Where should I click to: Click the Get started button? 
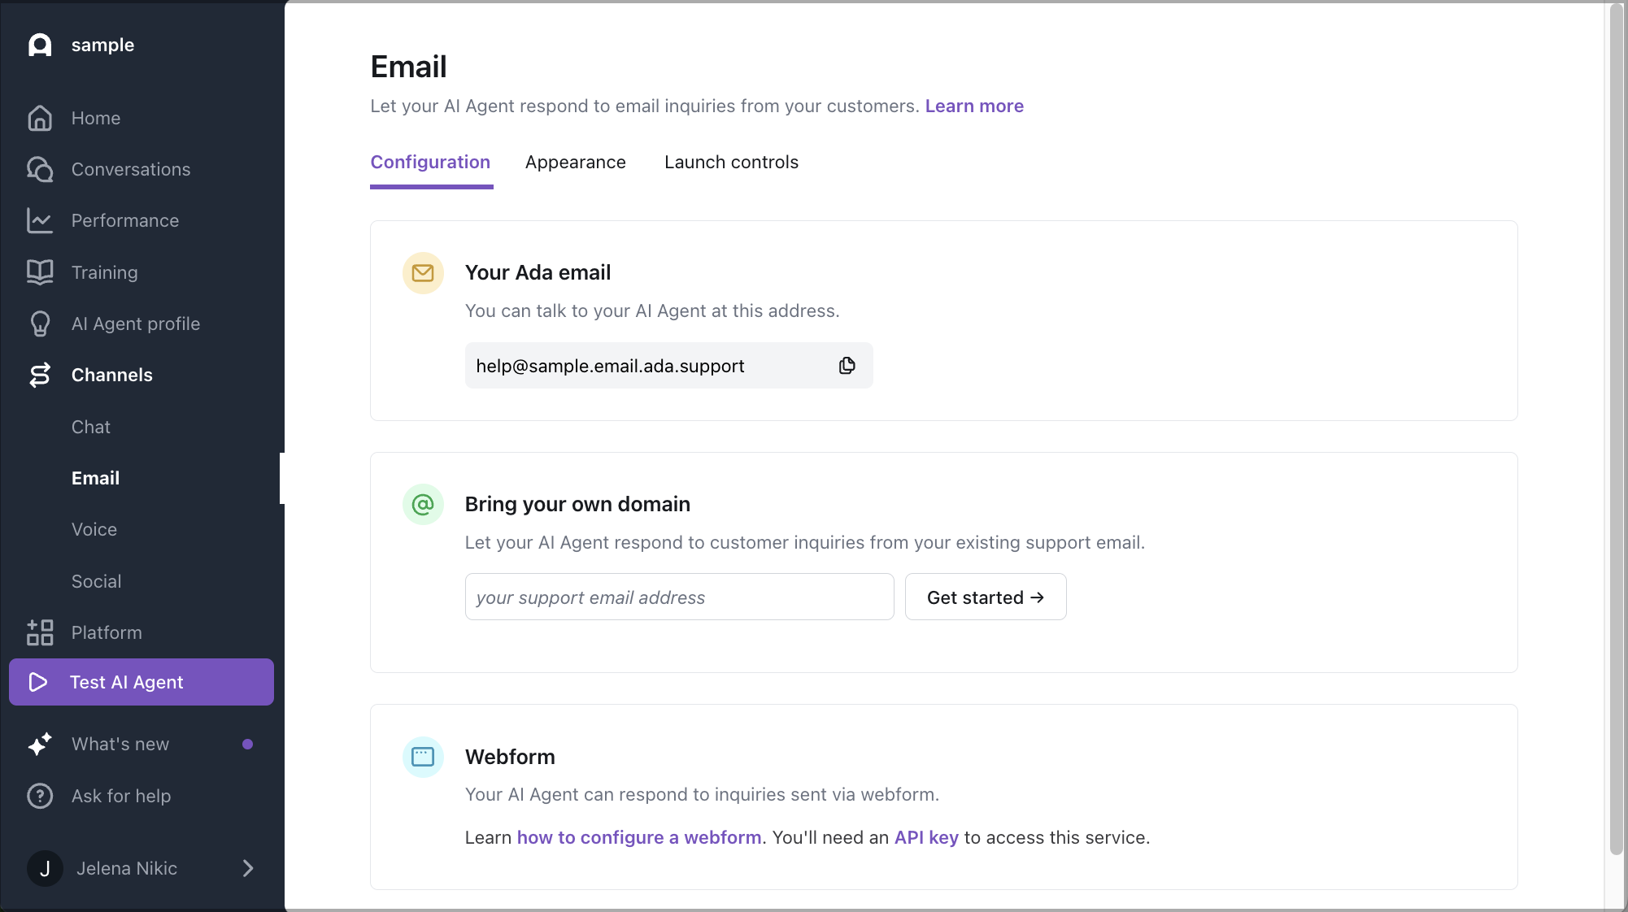pos(985,597)
